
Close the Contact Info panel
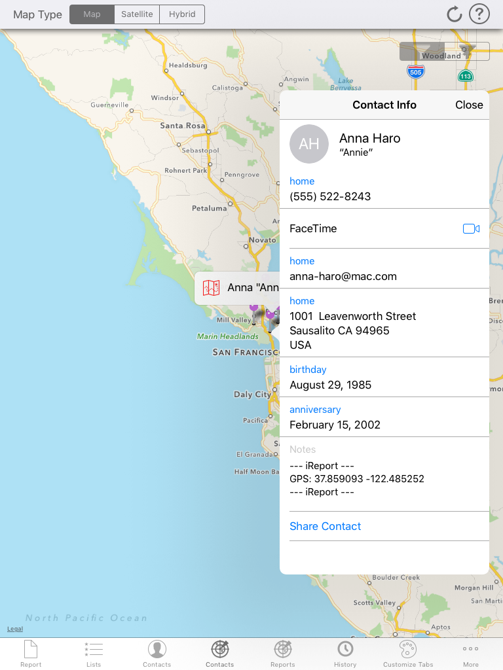[469, 105]
